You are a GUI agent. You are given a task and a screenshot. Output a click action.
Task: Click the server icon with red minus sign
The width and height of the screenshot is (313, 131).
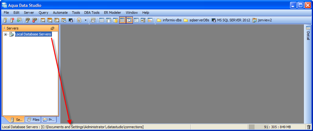click(x=12, y=20)
